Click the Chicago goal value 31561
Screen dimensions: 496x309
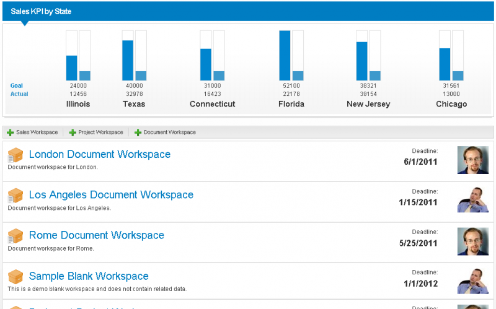click(451, 85)
